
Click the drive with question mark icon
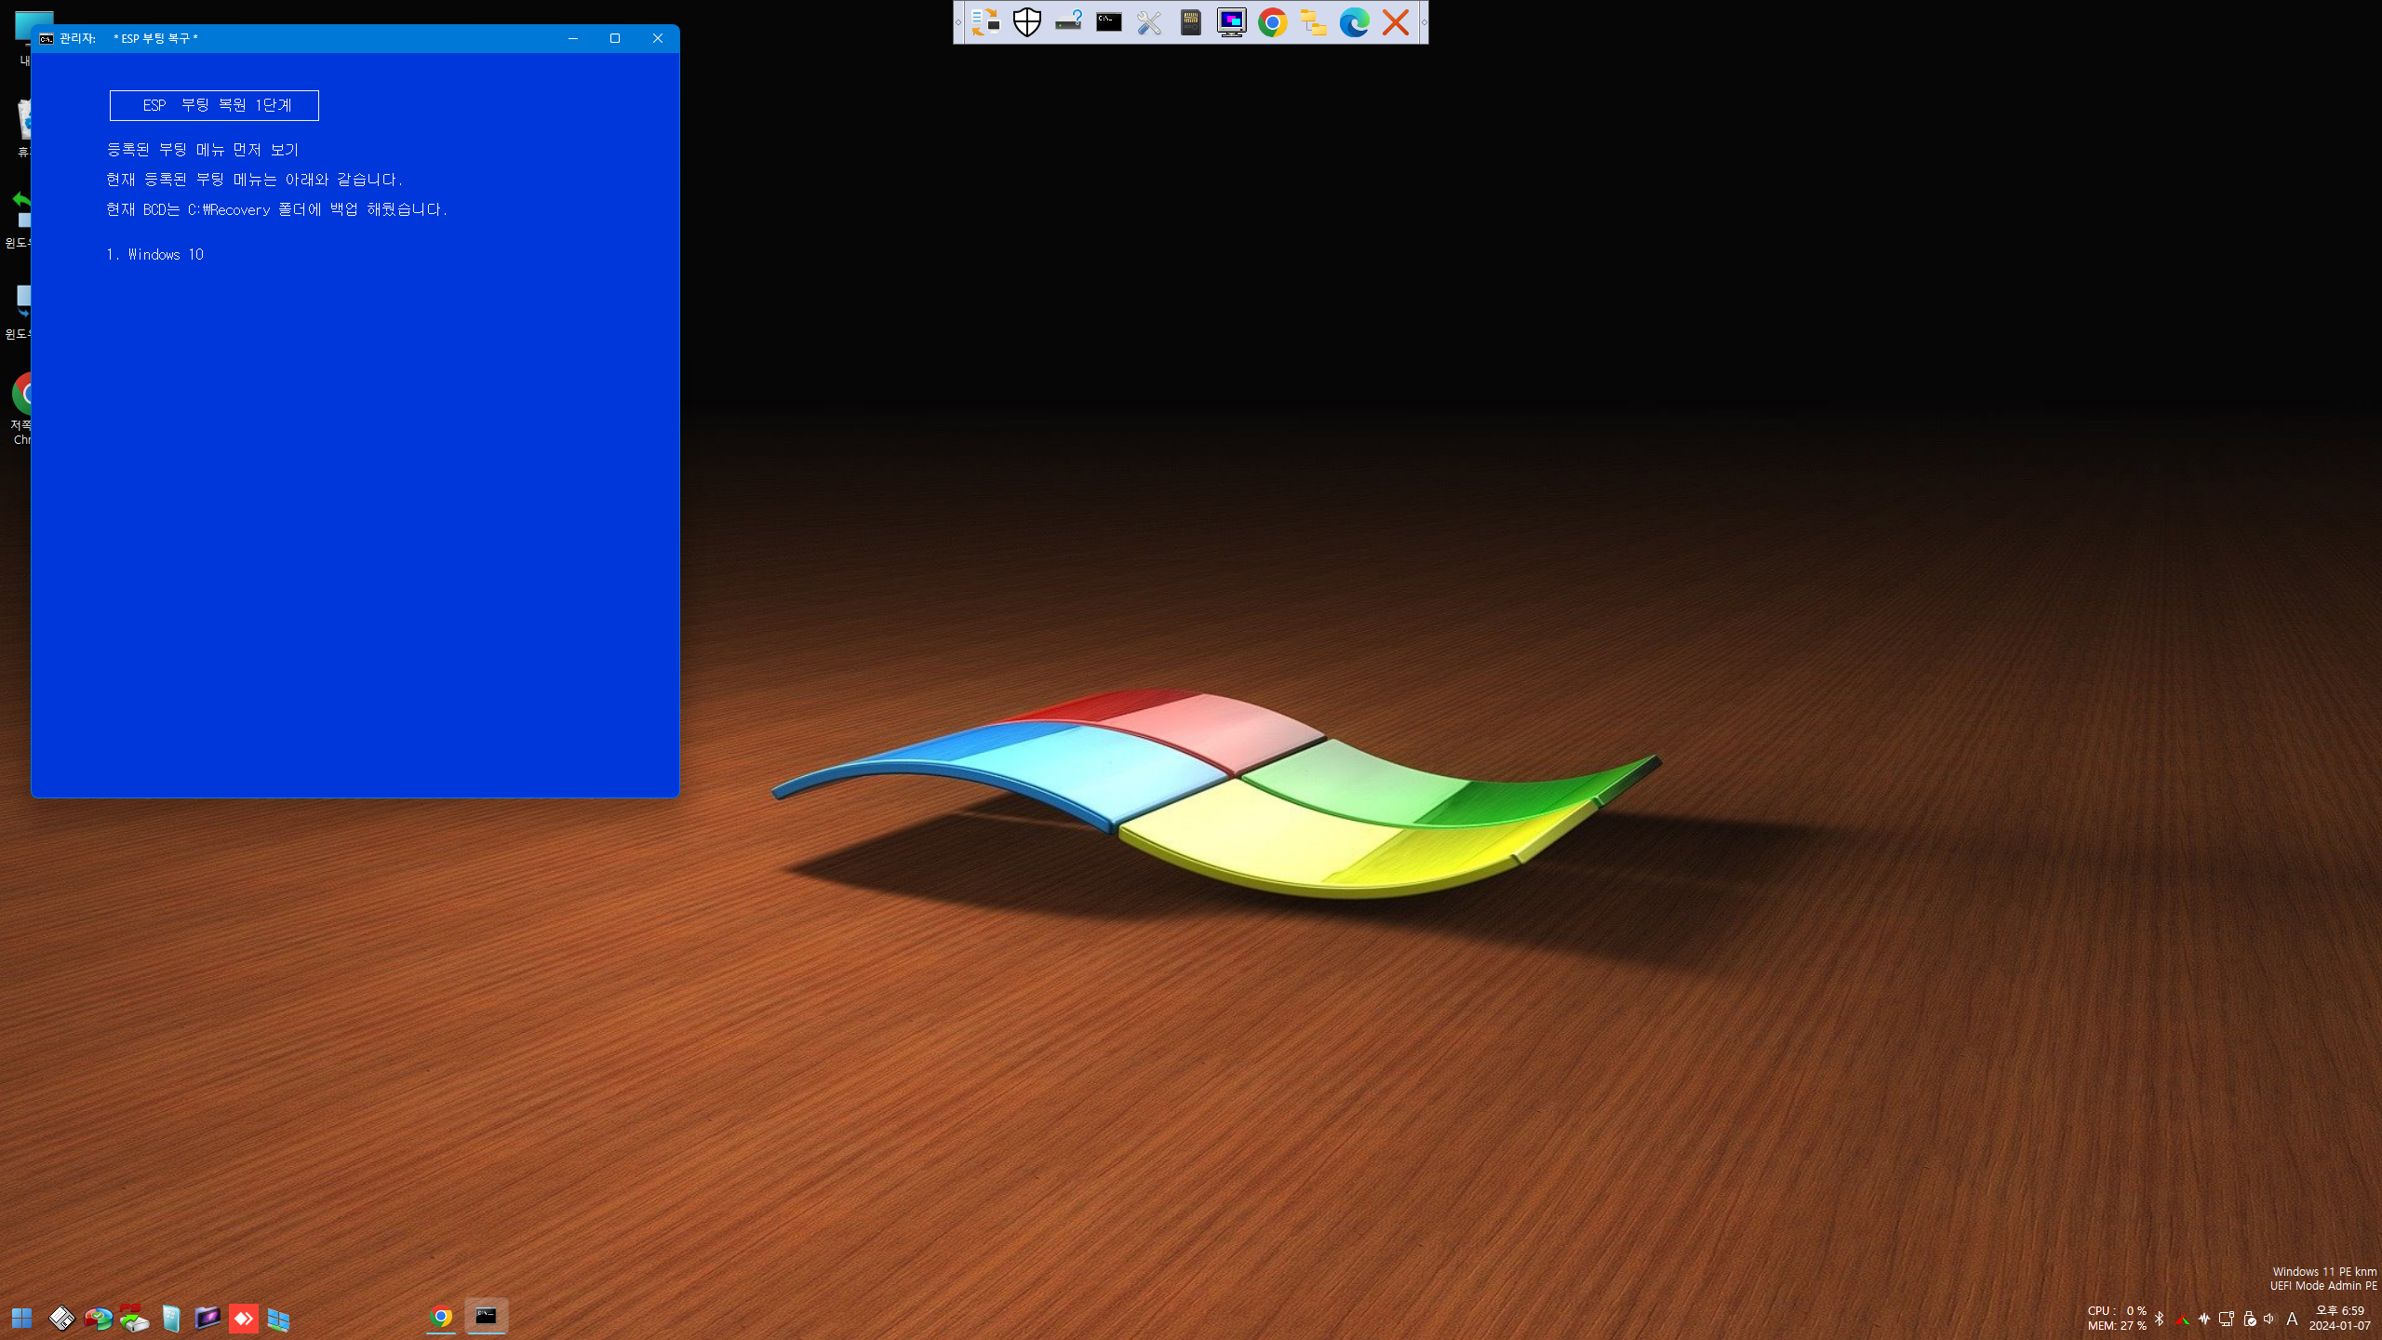click(x=1068, y=22)
